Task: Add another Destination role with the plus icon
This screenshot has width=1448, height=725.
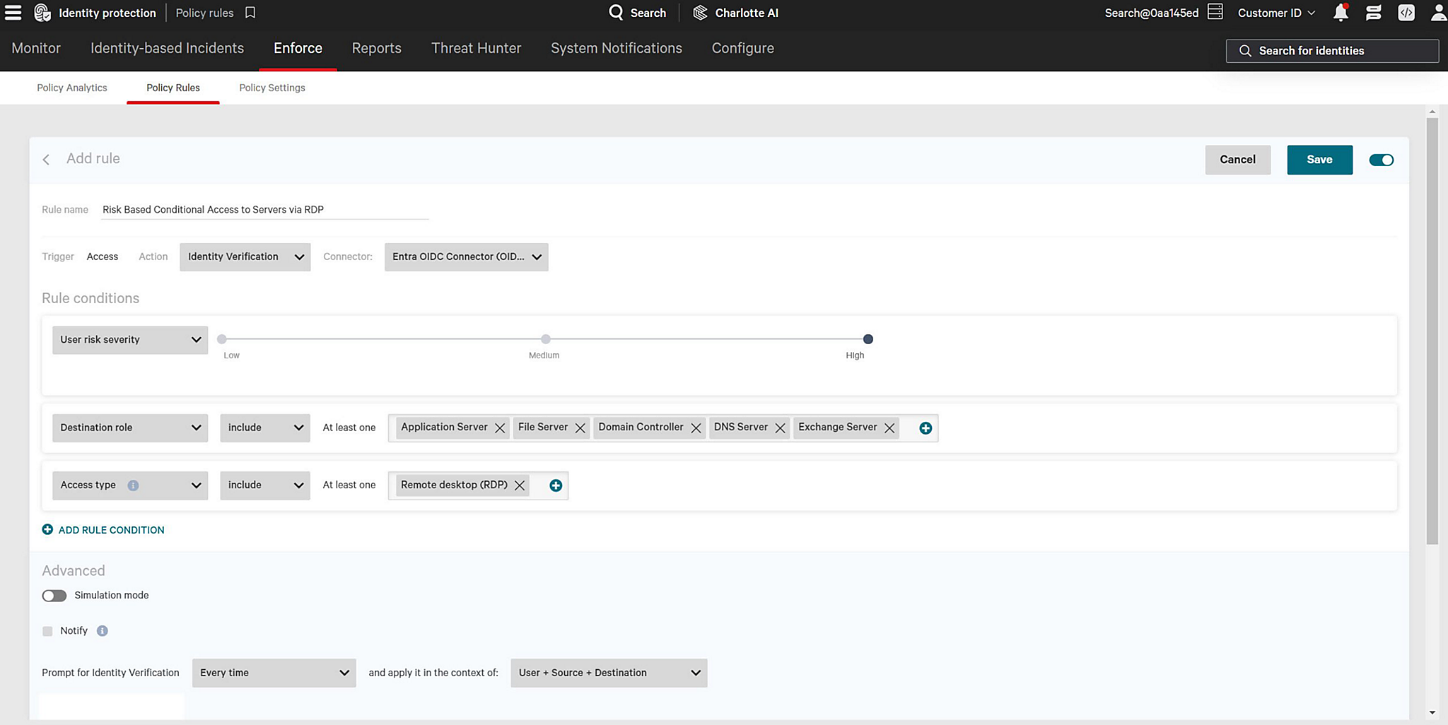Action: click(x=925, y=427)
